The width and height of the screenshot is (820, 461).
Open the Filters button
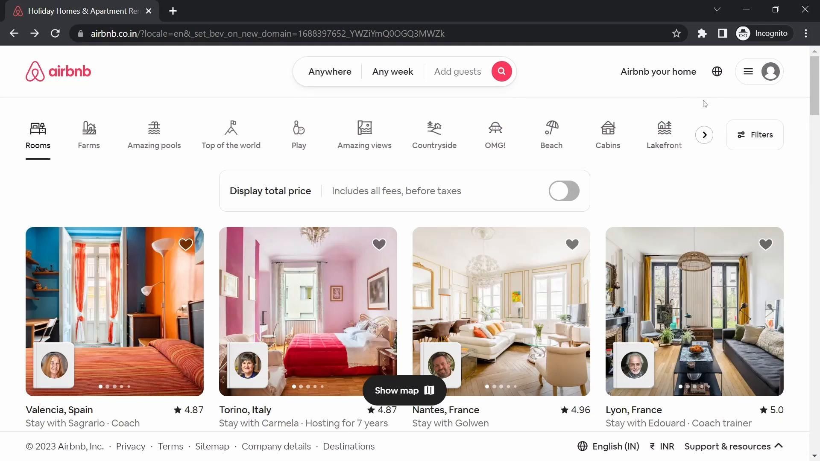pyautogui.click(x=755, y=135)
